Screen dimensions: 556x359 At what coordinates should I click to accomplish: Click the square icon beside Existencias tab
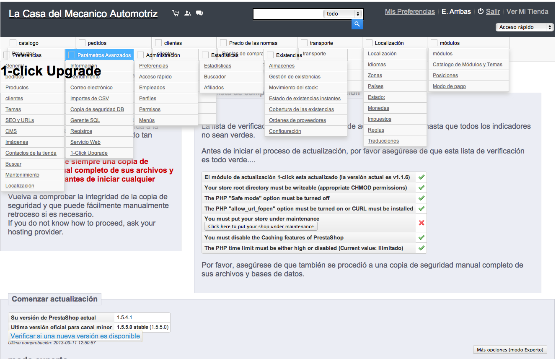tap(270, 55)
